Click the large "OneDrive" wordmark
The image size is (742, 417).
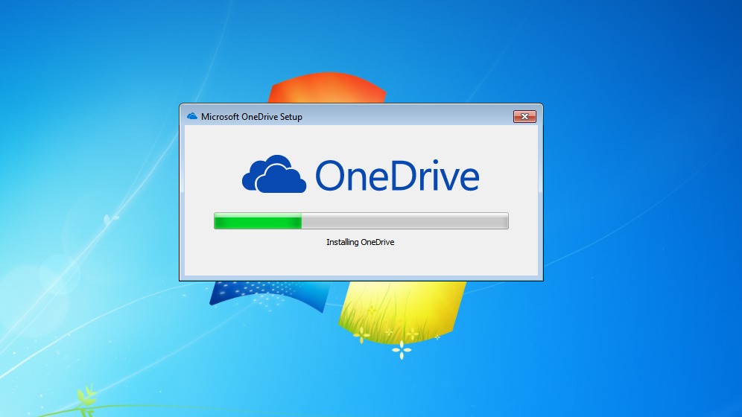coord(397,176)
